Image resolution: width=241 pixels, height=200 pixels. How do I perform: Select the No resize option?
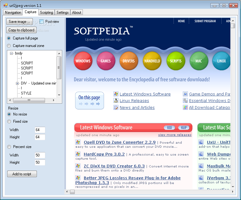coord(9,114)
